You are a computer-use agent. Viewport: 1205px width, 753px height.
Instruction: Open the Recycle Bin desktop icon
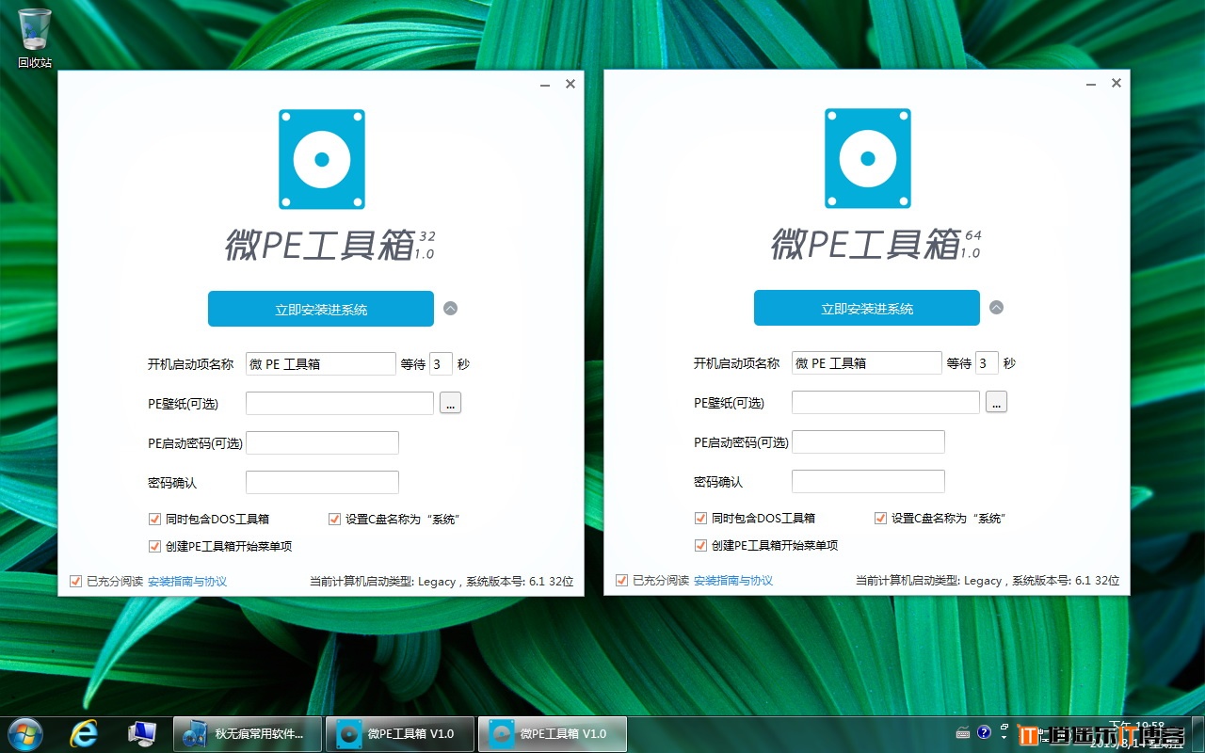[x=35, y=38]
